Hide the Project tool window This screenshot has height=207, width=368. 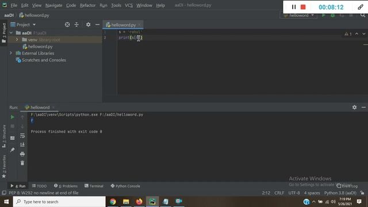click(97, 25)
